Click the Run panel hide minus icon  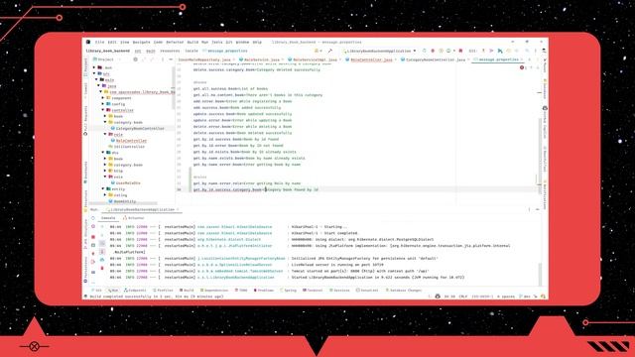tap(538, 209)
